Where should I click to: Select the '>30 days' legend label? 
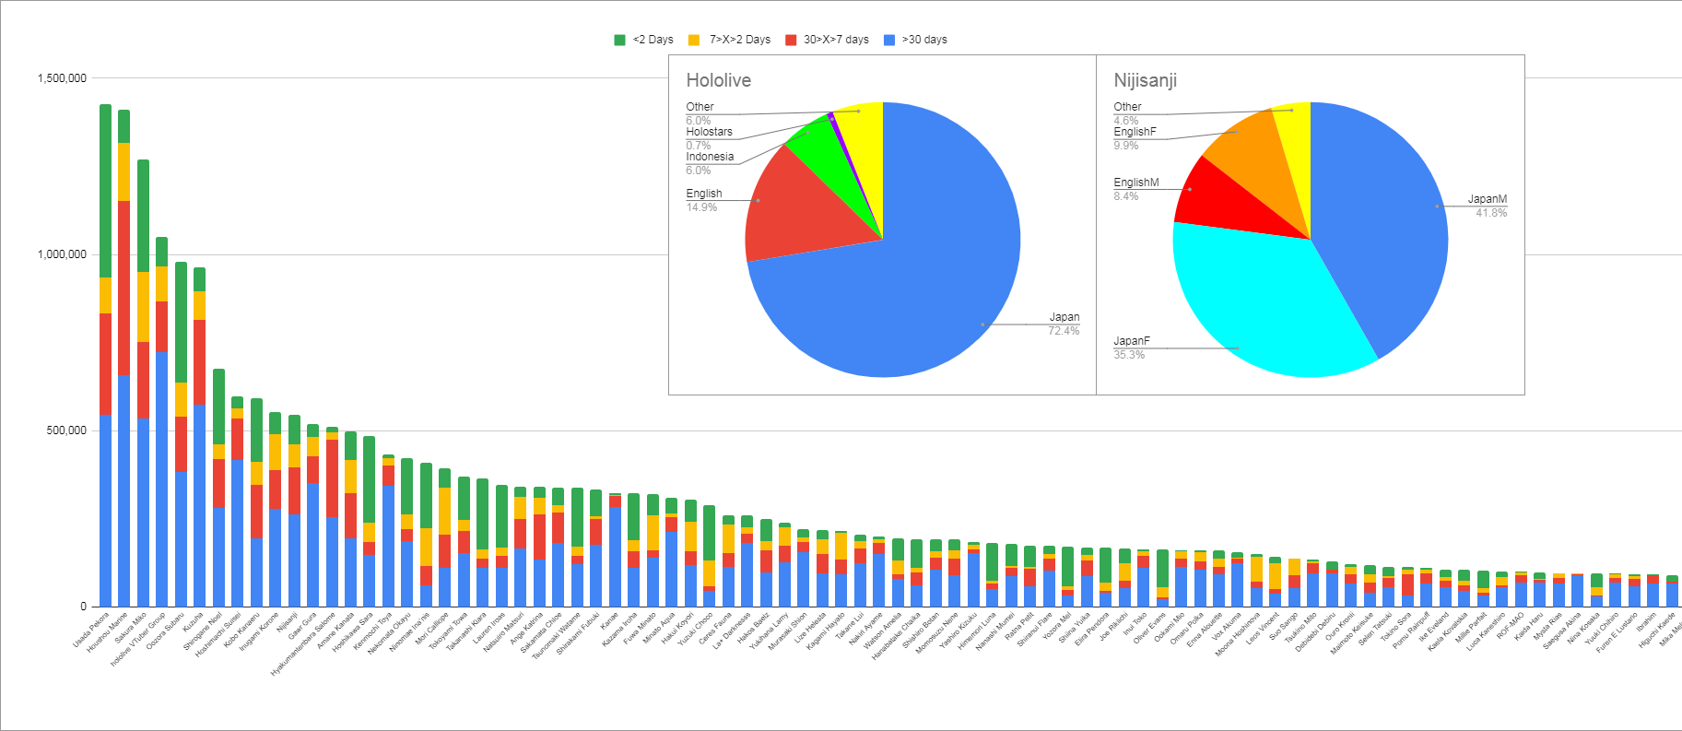tap(924, 40)
